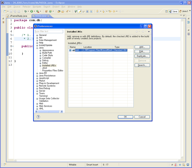
Task: Click the Package Explorer icon on left sidebar
Action: (x=3, y=22)
